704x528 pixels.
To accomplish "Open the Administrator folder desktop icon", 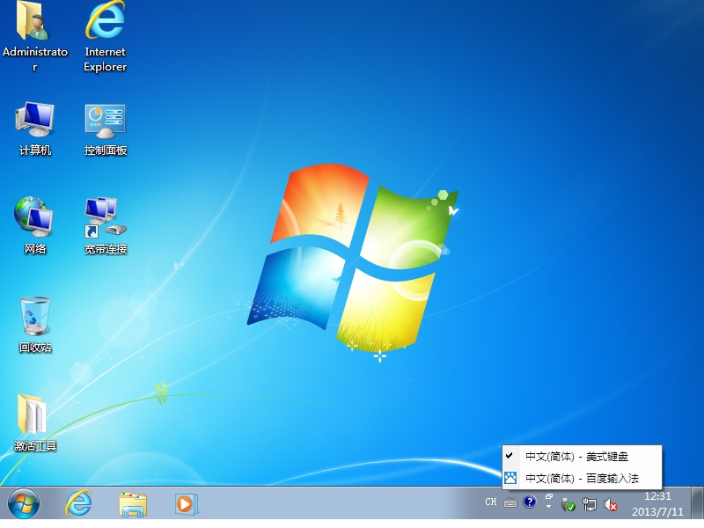I will [34, 36].
